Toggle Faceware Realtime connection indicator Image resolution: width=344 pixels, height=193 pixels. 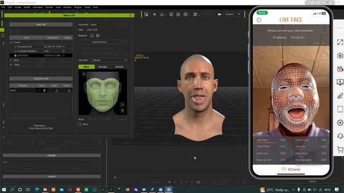(16, 51)
